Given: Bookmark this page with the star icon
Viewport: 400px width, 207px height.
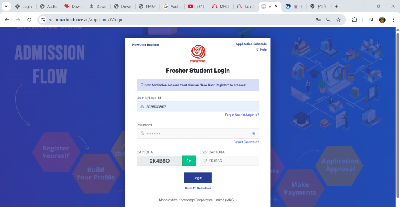Looking at the screenshot, I should point(338,19).
